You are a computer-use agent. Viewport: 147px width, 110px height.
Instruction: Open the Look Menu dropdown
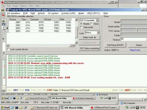click(98, 32)
